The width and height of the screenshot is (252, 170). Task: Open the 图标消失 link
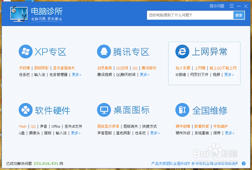131,126
